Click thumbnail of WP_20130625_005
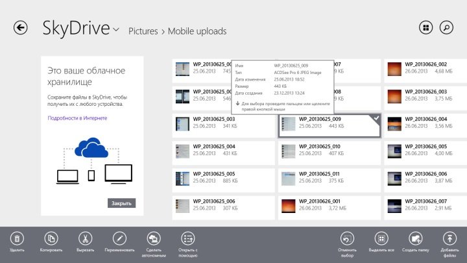 [x=182, y=179]
